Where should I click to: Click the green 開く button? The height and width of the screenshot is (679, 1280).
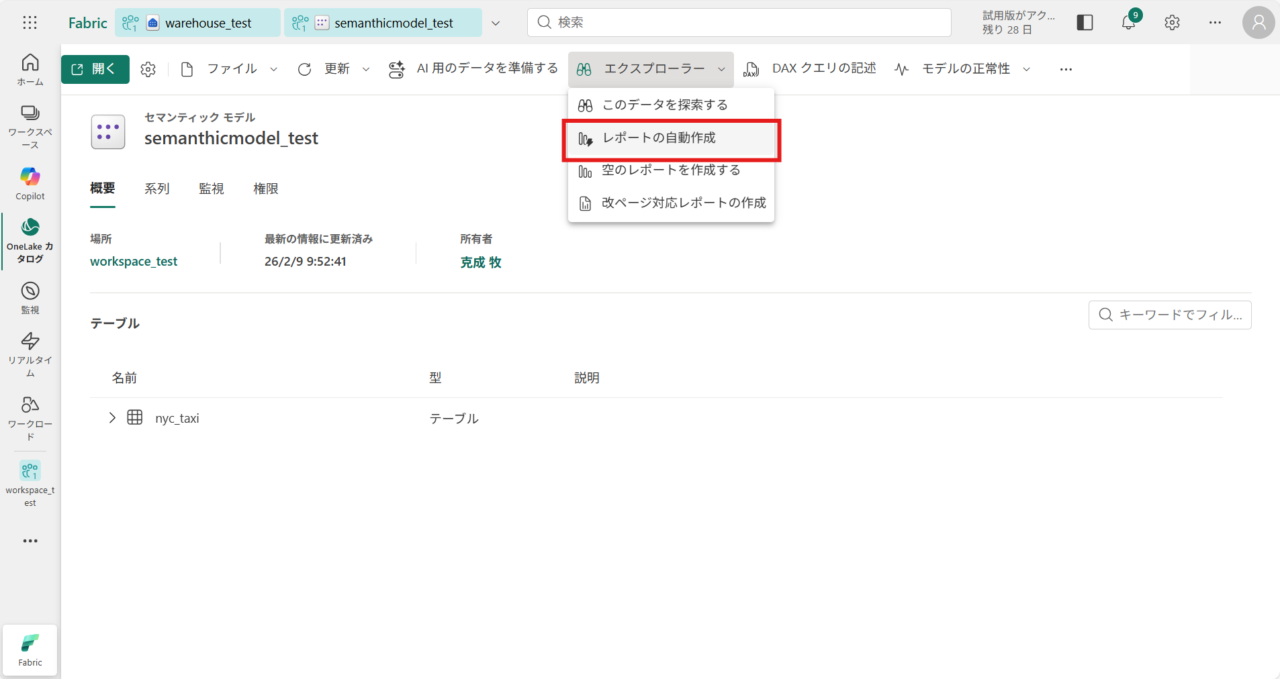(x=95, y=69)
